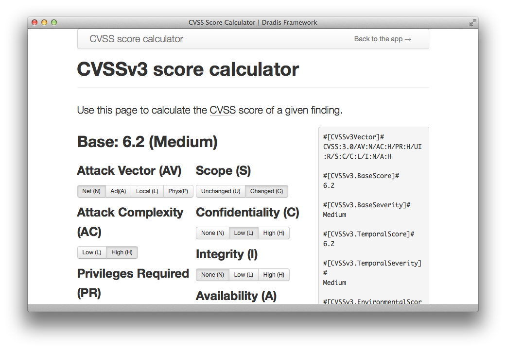Pick Phys(P) as the attack vector
Screen dimensions: 506x350
click(178, 191)
